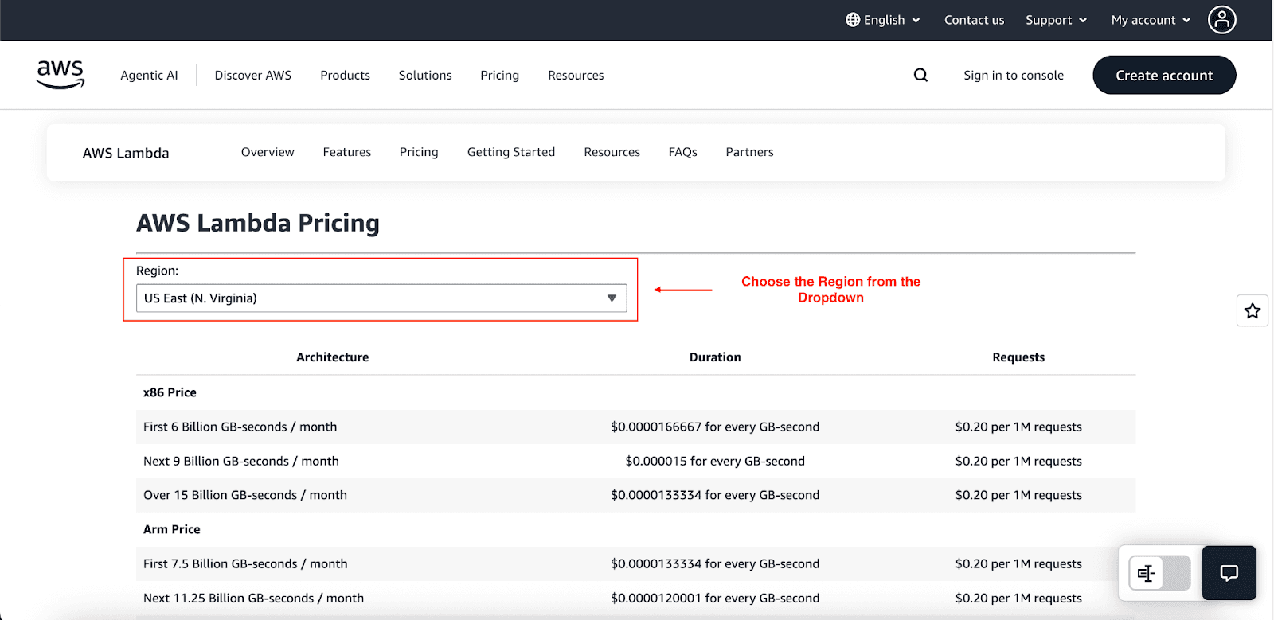
Task: Open Agentic AI in main navigation
Action: pos(149,75)
